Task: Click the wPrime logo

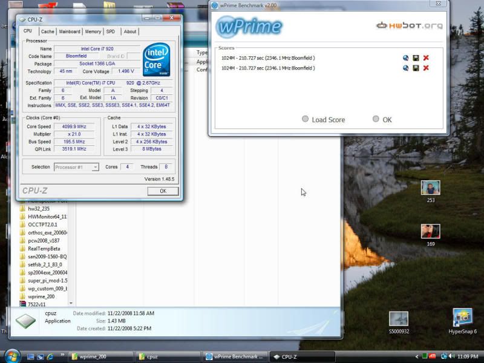Action: click(249, 27)
